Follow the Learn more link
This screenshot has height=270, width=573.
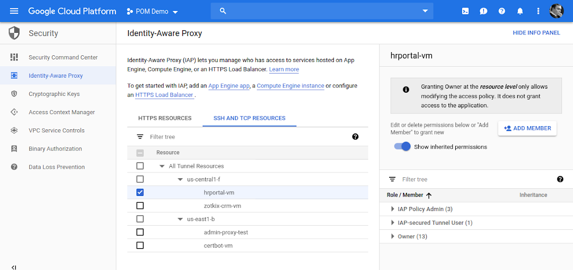coord(284,69)
